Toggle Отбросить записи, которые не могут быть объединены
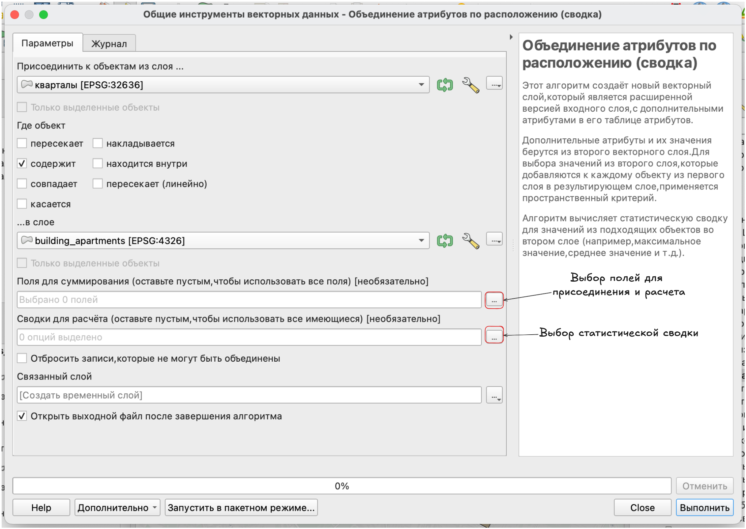This screenshot has height=529, width=746. pos(22,359)
